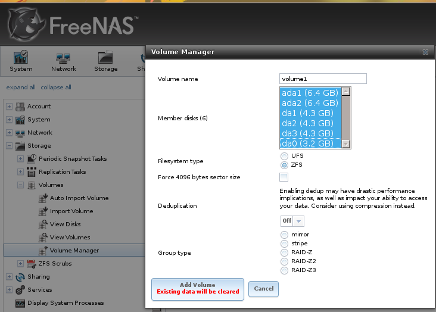Expand Periodic Snapshot Tasks node
Viewport: 436px width, 312px height.
point(20,159)
